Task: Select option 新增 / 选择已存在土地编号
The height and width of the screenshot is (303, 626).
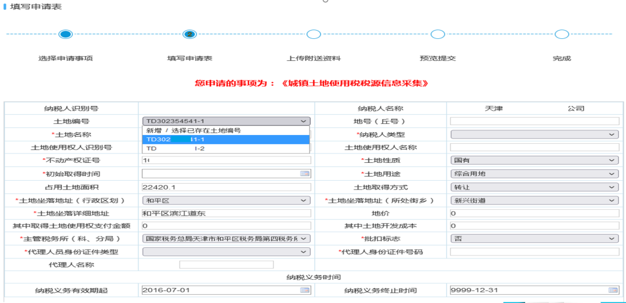Action: pos(226,130)
